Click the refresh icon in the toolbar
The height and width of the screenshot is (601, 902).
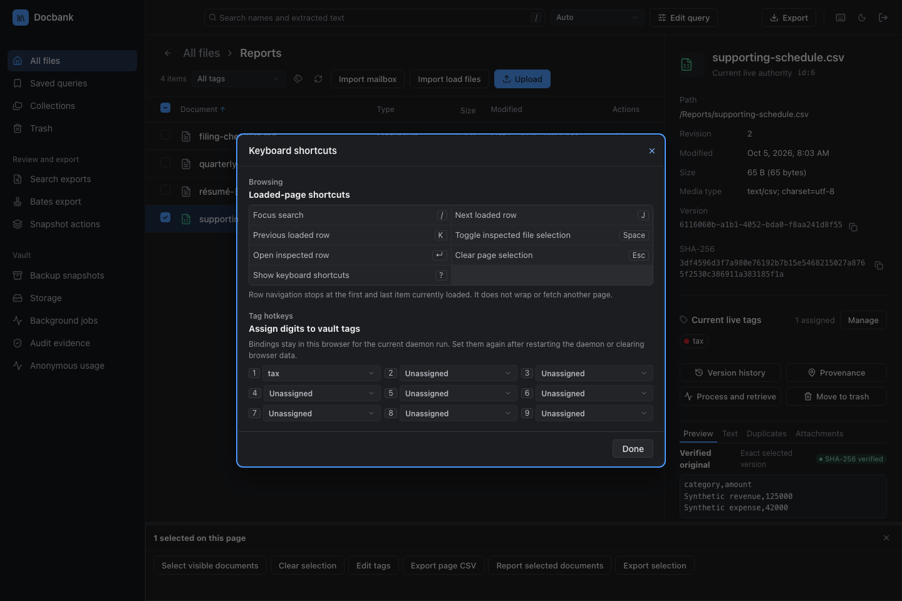point(318,79)
